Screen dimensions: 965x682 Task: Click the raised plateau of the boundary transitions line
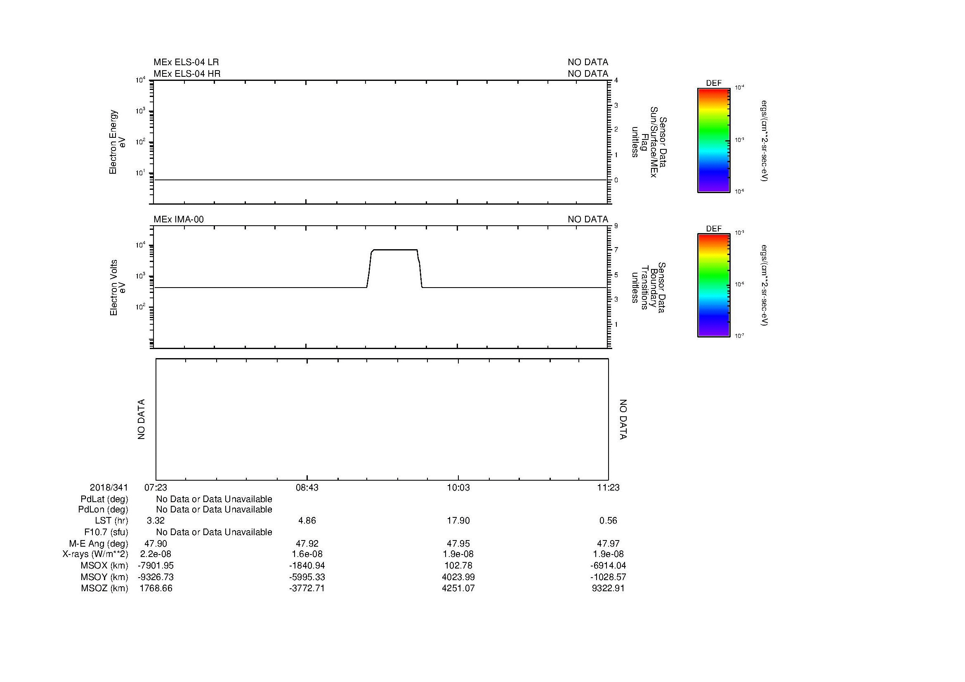coord(395,250)
